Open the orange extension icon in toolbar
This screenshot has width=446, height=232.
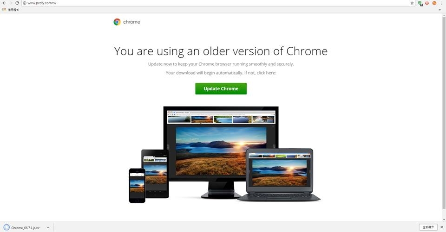[x=434, y=3]
